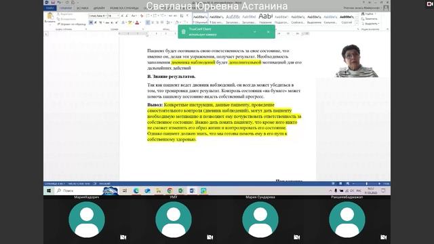Click Format Painter (Формат по образцу)
The image size is (434, 244).
[71, 24]
